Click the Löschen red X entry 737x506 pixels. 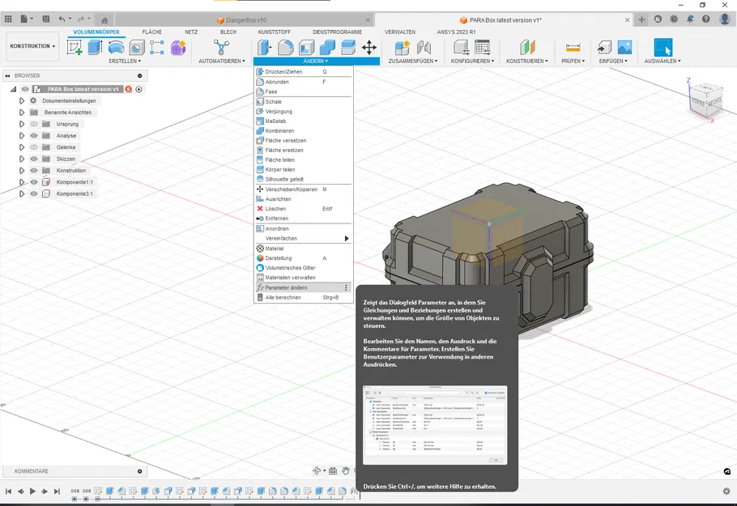click(275, 209)
